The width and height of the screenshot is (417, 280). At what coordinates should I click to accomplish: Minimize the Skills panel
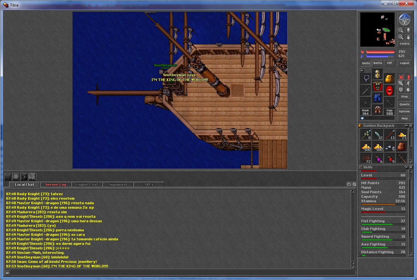tap(406, 167)
